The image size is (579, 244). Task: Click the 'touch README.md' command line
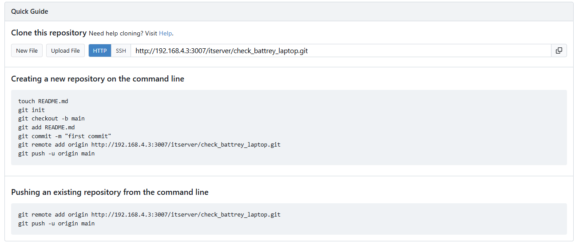tap(43, 101)
